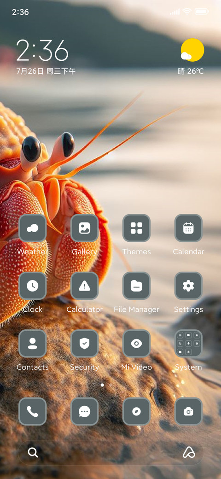Open Mi Video app
Screen dimensions: 221x479
(x=136, y=344)
